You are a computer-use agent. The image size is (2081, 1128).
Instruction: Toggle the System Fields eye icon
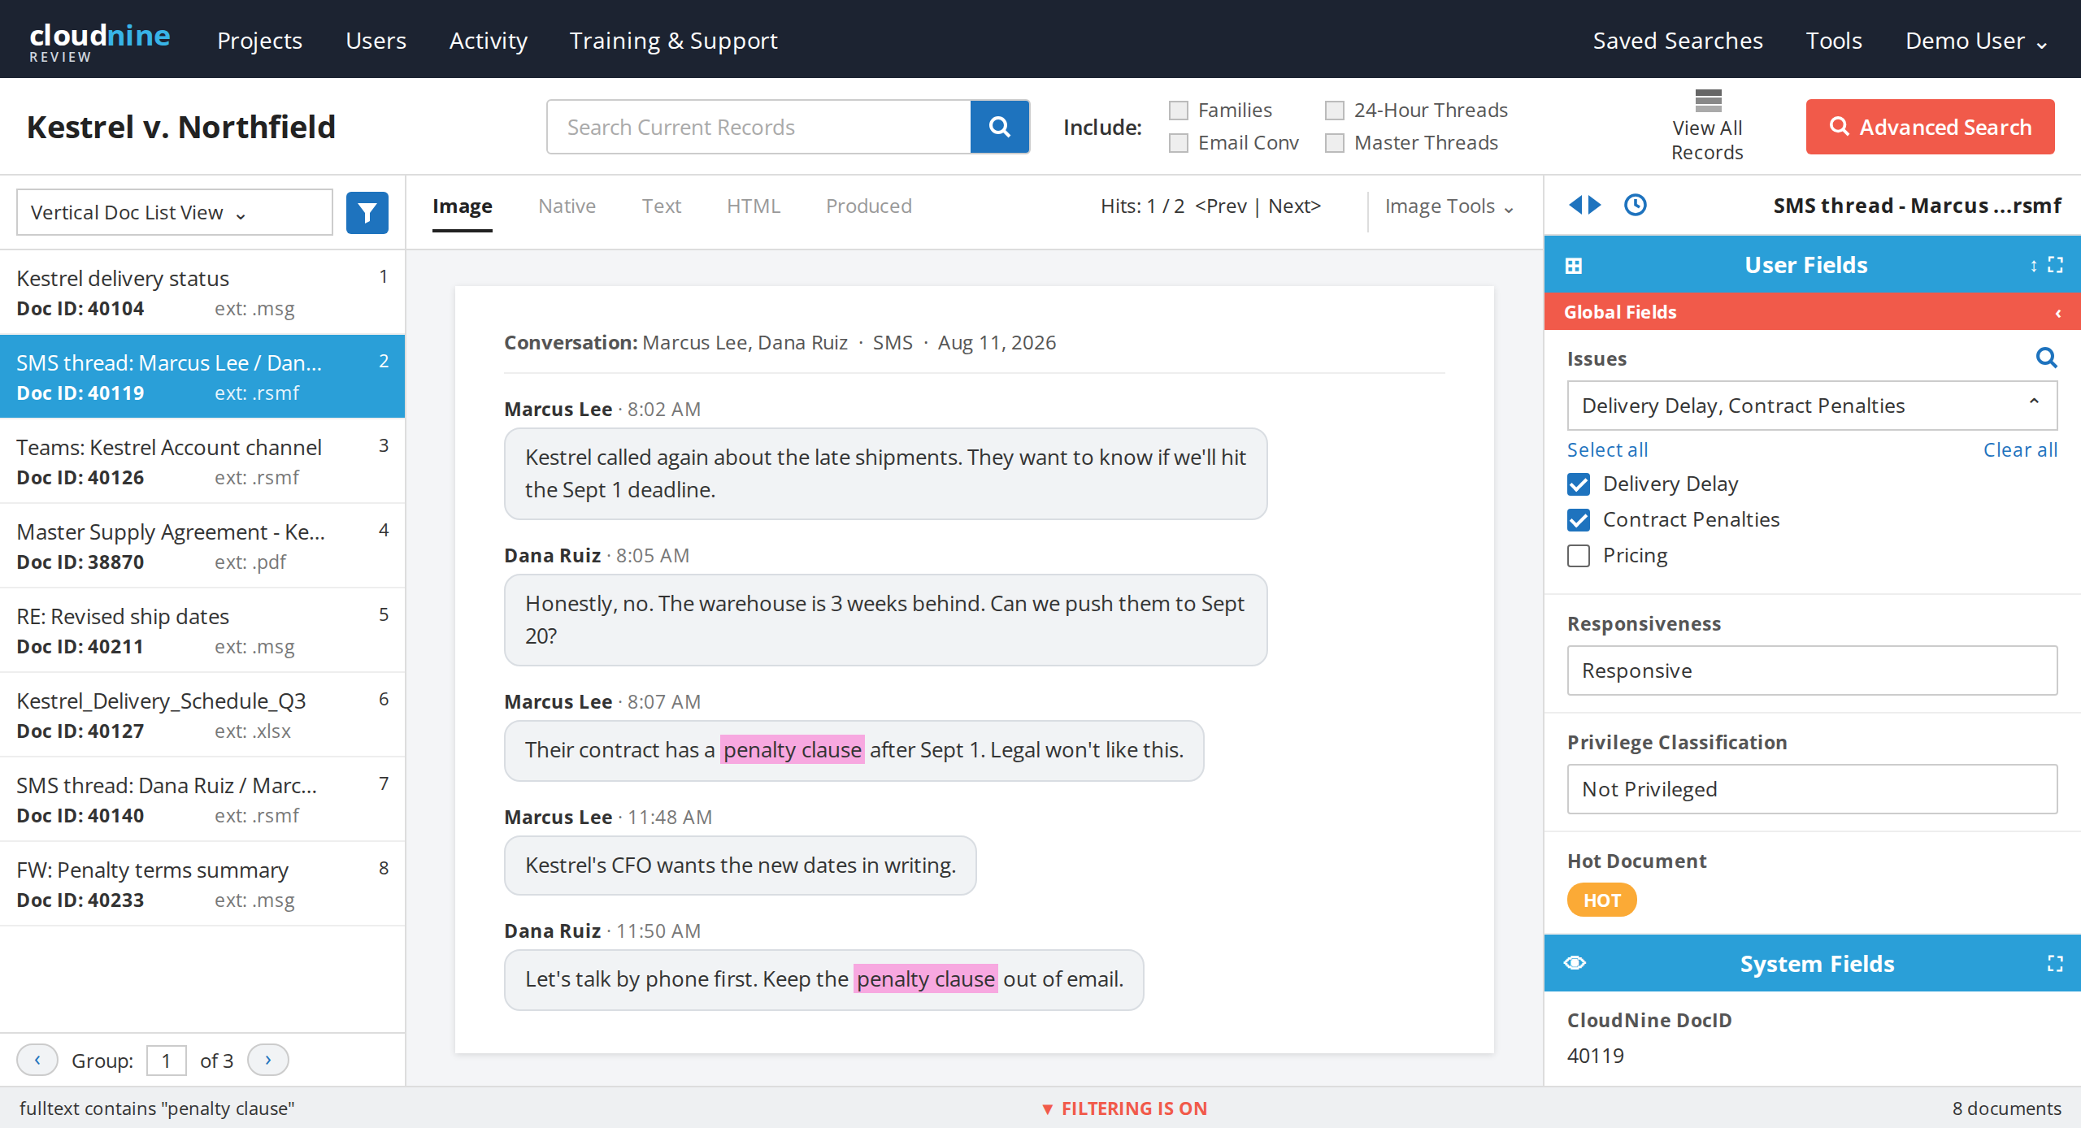(1575, 963)
